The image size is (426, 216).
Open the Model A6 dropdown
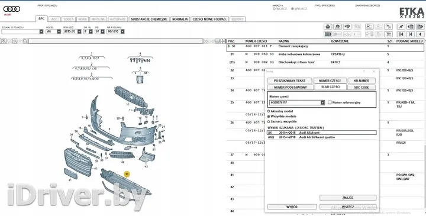point(59,31)
